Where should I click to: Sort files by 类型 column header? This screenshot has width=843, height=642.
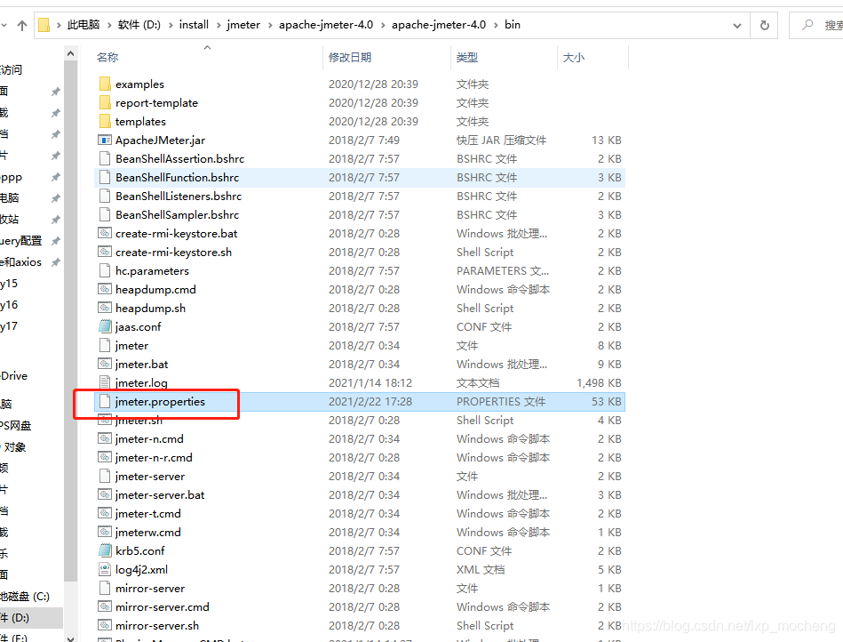466,57
